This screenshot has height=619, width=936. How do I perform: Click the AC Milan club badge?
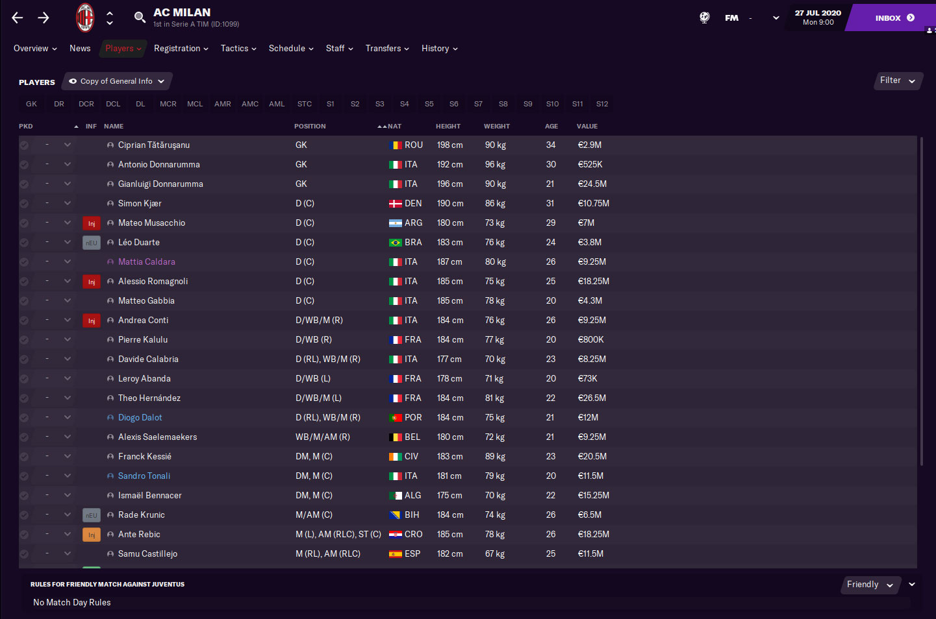[x=85, y=18]
